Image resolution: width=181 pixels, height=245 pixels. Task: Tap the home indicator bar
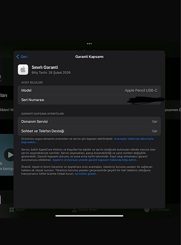[x=89, y=215]
